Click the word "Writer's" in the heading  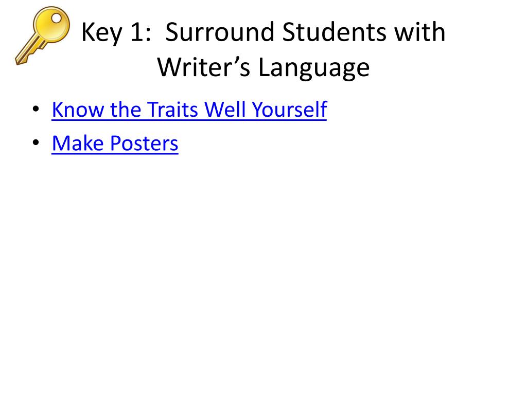click(204, 67)
